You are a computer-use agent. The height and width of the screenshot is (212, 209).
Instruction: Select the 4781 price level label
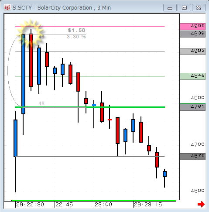192,107
